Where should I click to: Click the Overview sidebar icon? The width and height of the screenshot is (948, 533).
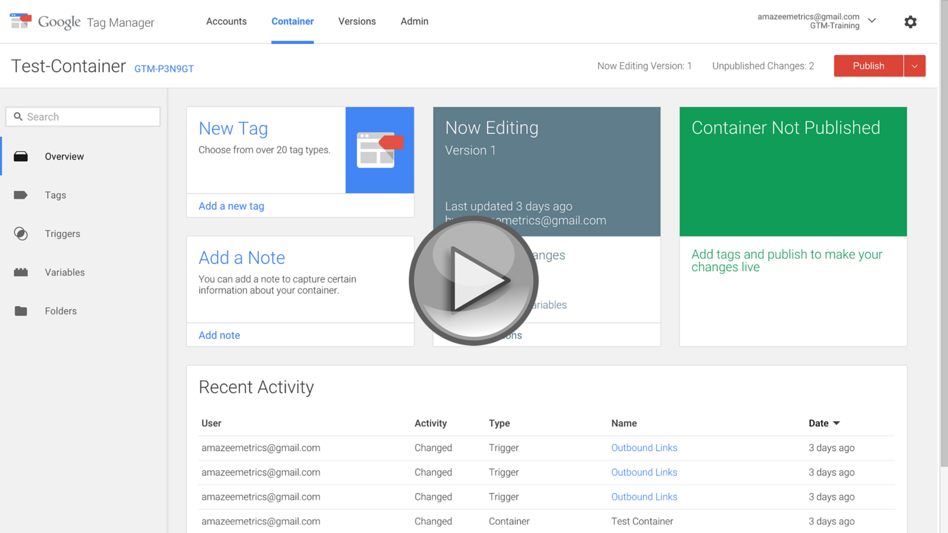pos(21,156)
